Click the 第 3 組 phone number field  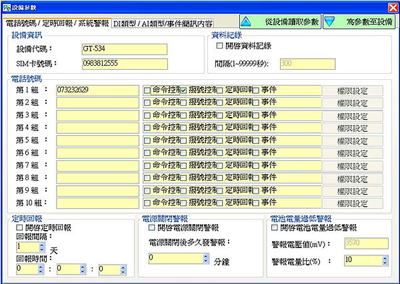click(97, 115)
